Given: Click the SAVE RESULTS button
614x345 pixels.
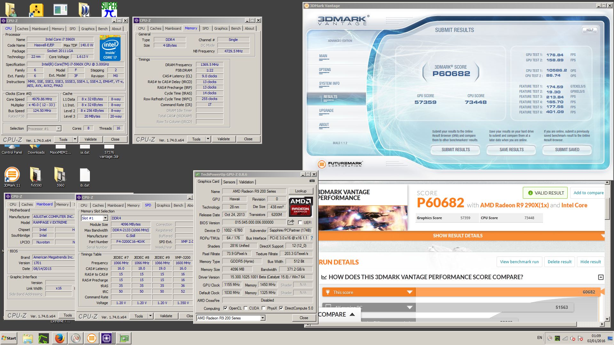Looking at the screenshot, I should pyautogui.click(x=511, y=149).
